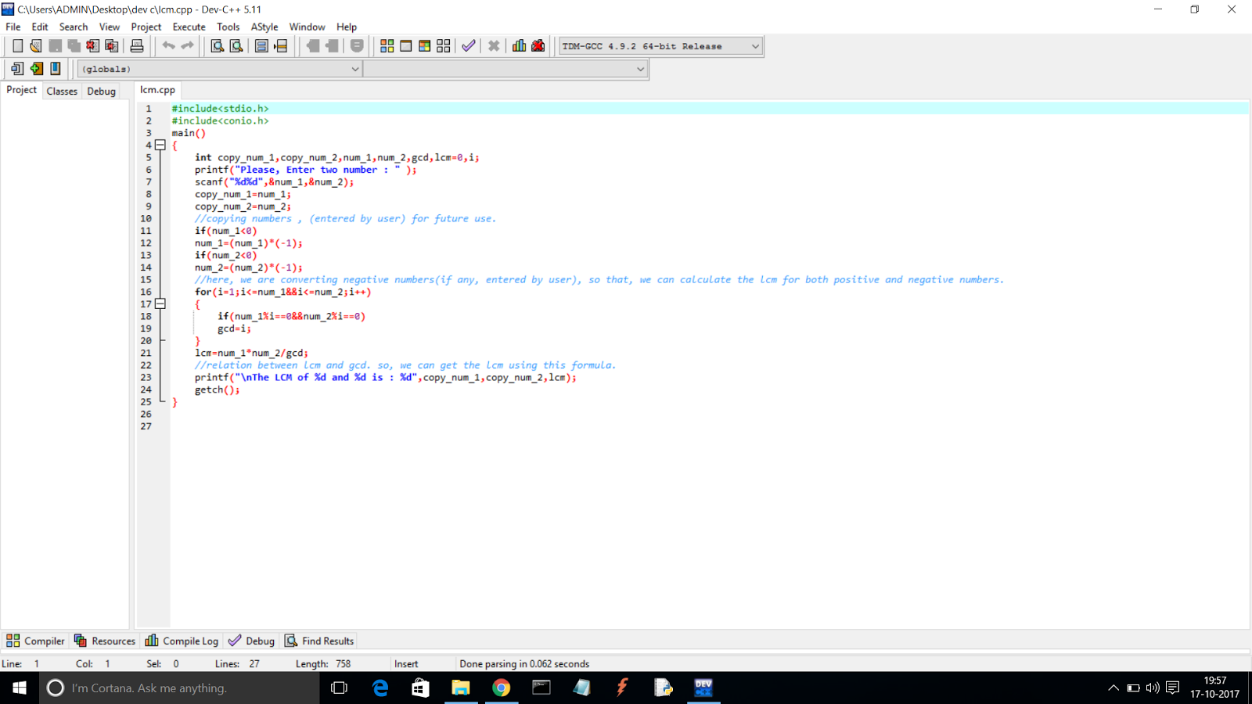Open Find dialog using magnifier icon

(x=218, y=46)
